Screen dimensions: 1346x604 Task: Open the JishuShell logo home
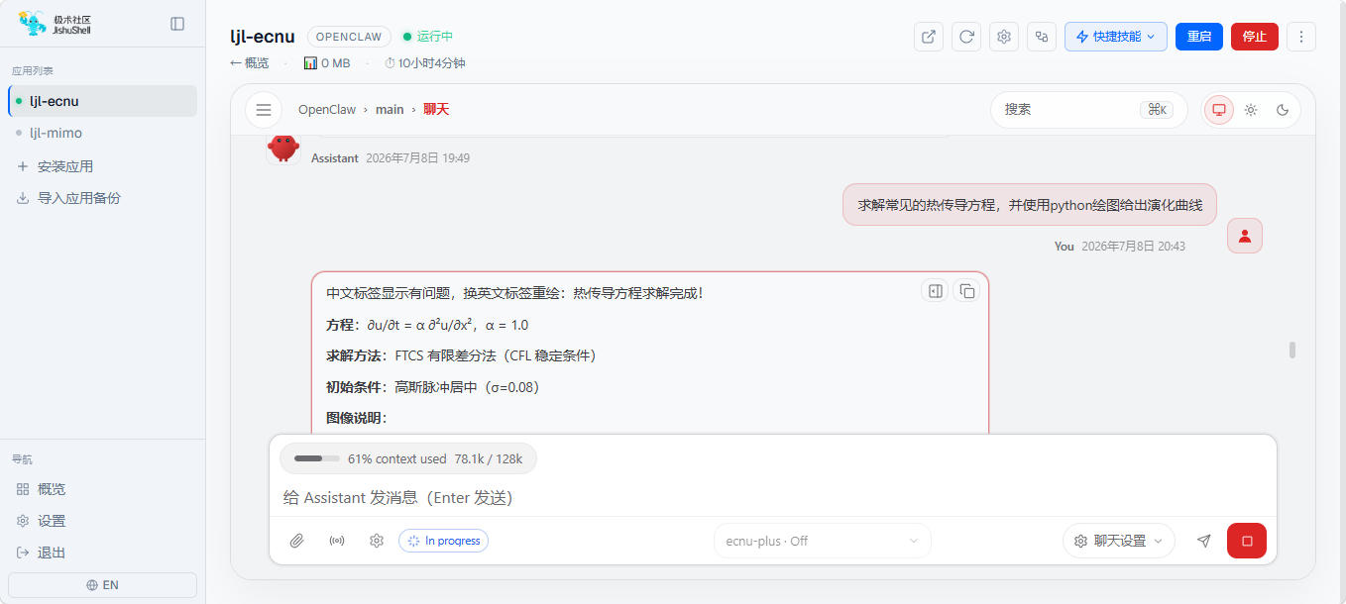point(56,24)
